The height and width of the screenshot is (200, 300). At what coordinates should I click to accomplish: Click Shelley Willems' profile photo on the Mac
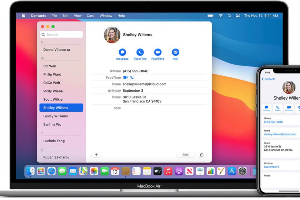112,35
